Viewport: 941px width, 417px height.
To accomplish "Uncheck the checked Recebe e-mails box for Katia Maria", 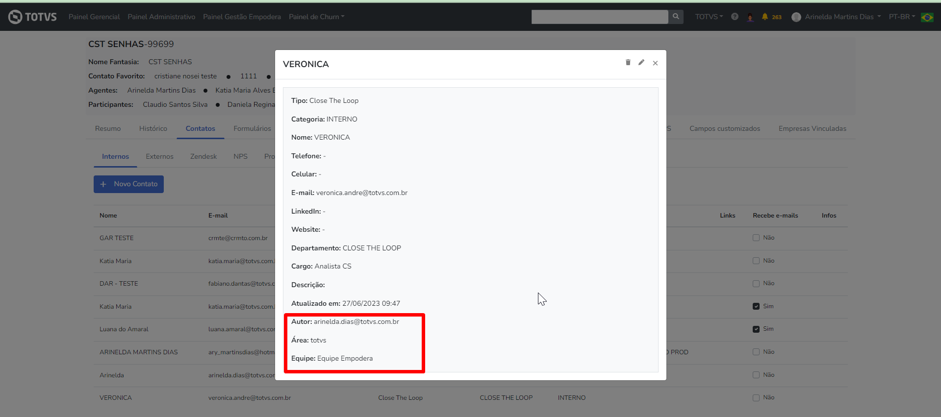I will [756, 306].
